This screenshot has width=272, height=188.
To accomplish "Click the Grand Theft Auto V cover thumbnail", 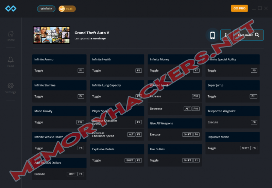I will (52, 35).
